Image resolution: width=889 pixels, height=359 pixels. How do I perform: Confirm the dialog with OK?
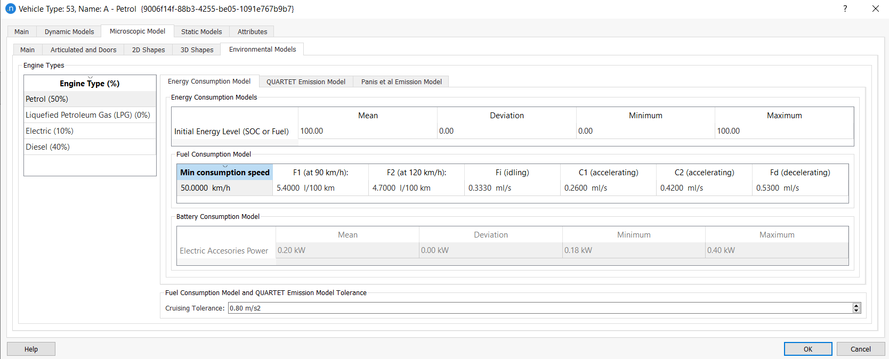(x=808, y=349)
